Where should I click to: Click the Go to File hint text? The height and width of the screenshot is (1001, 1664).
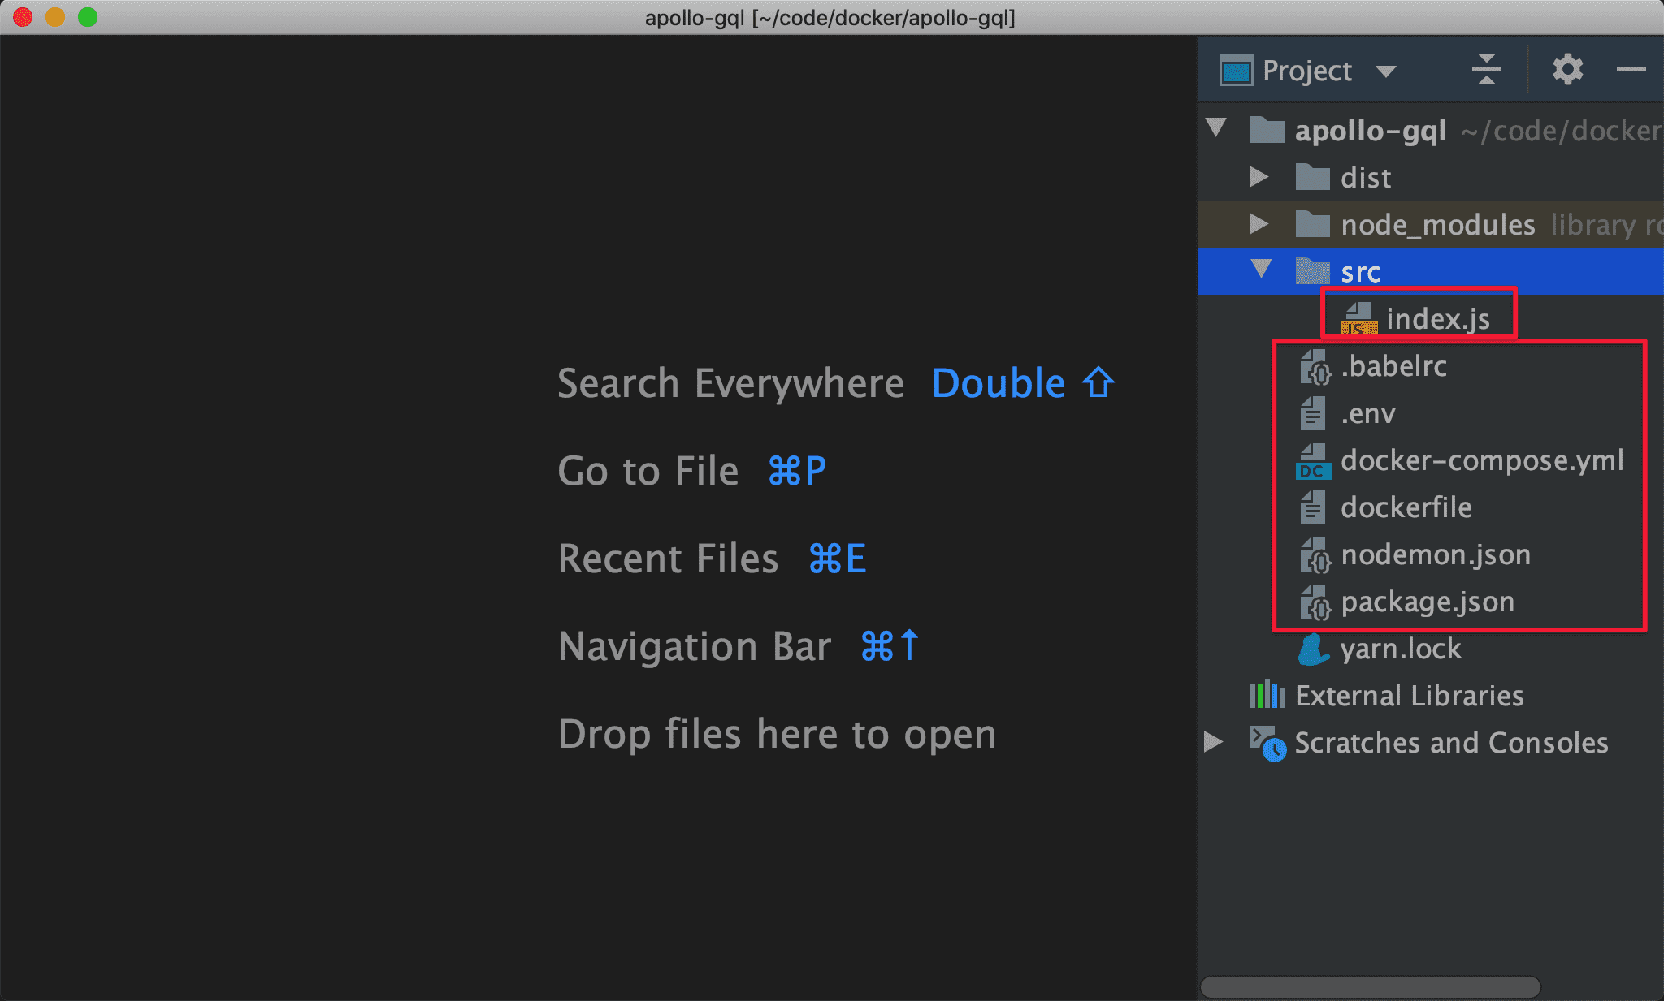(x=648, y=471)
